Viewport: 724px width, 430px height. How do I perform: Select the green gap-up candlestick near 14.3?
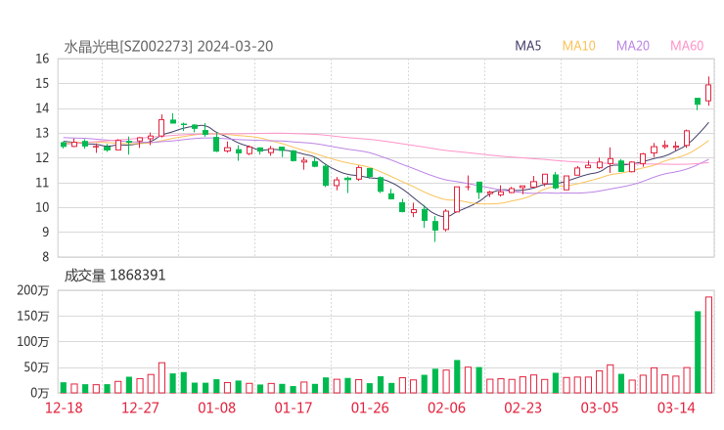(698, 102)
